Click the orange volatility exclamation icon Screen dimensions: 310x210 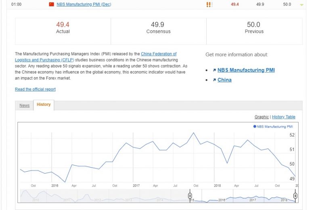pos(209,4)
